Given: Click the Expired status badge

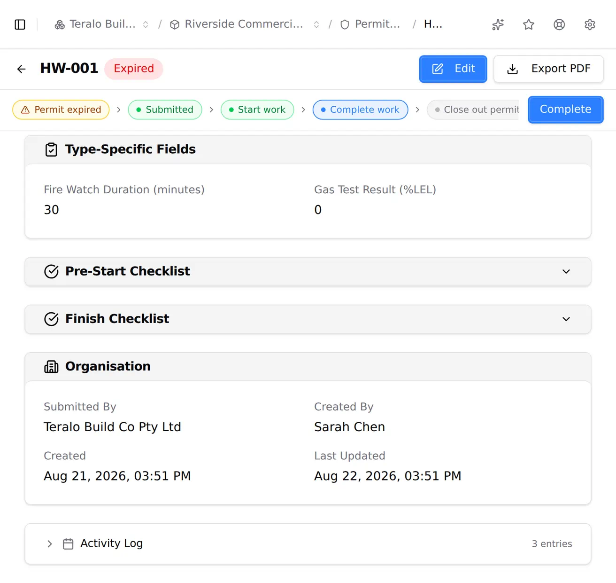Looking at the screenshot, I should click(x=134, y=69).
